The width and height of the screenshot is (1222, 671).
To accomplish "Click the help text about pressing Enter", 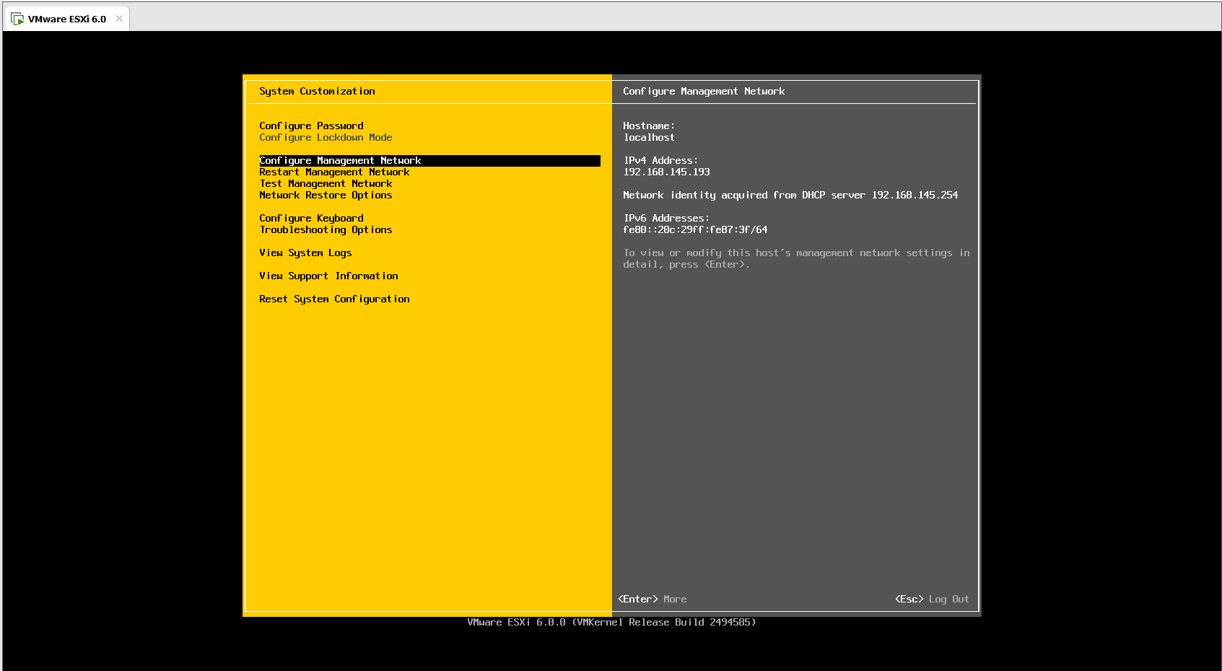I will coord(796,259).
